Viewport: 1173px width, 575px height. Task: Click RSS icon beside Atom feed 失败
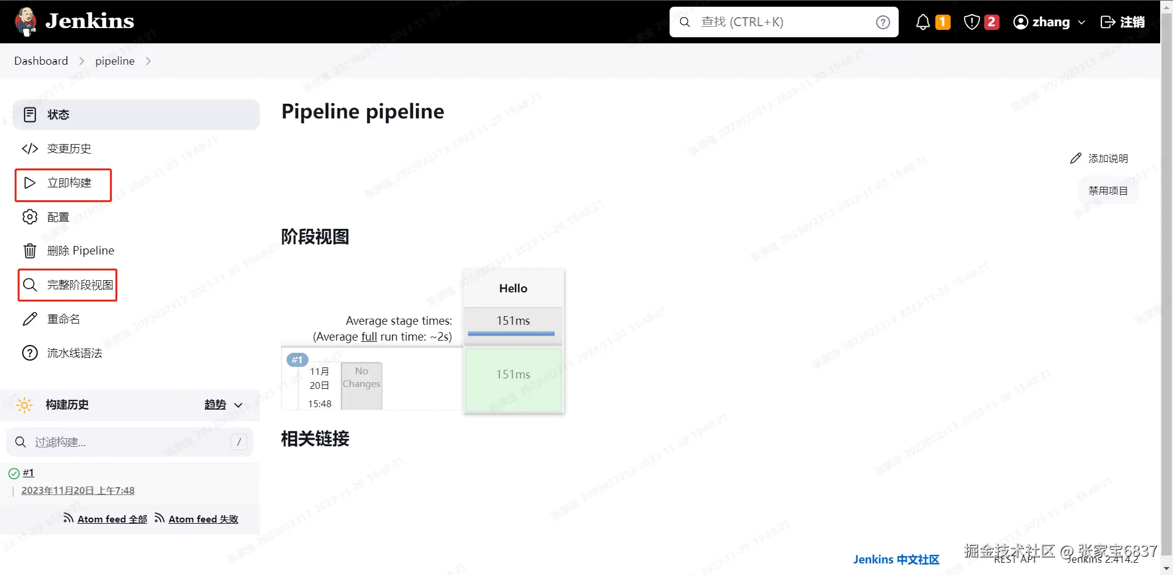point(159,518)
